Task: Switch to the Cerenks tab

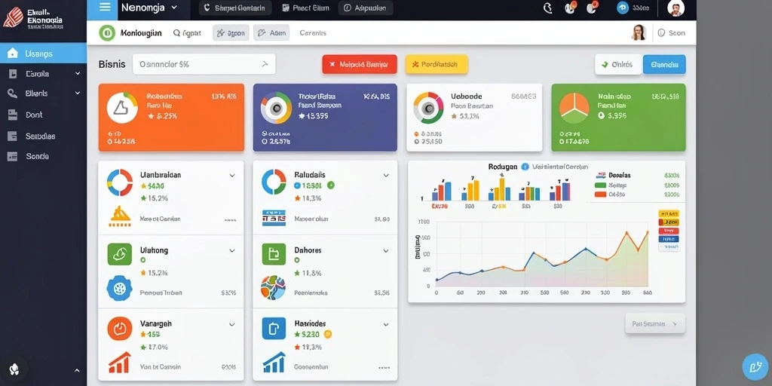Action: (313, 33)
